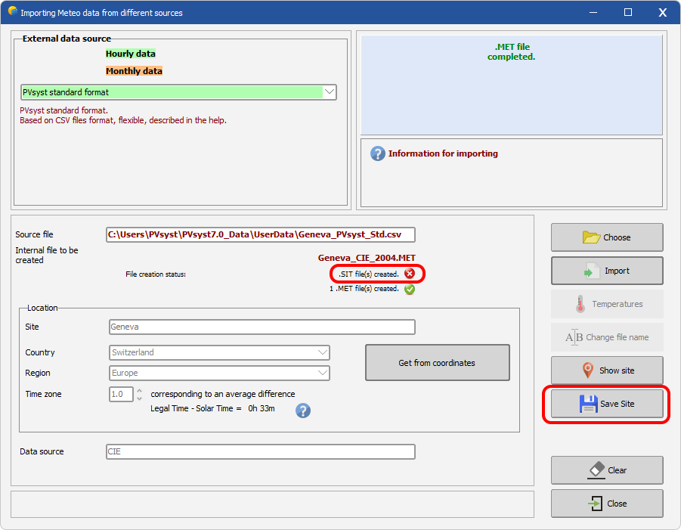
Task: Click the Clear eraser button
Action: pos(607,470)
